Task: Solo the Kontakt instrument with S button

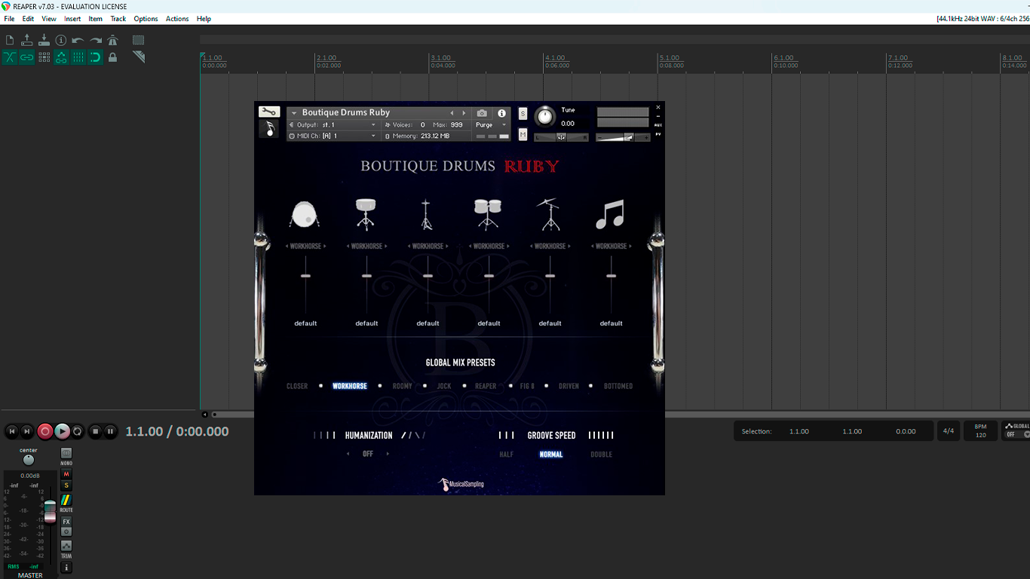Action: click(523, 114)
